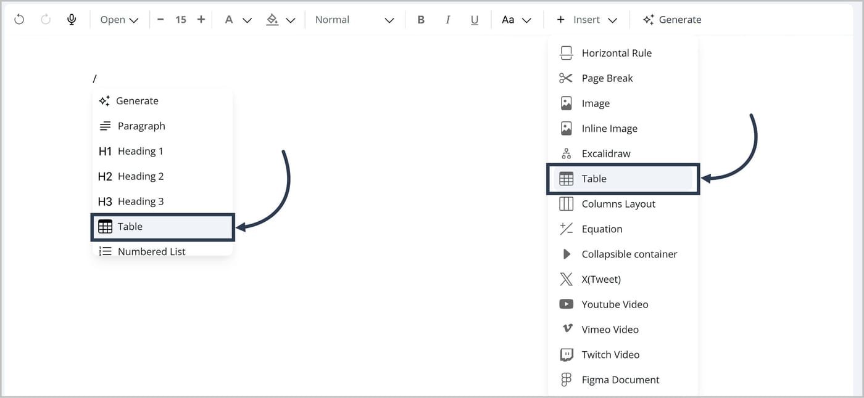Viewport: 864px width, 398px height.
Task: Click the Columns Layout icon
Action: pyautogui.click(x=566, y=204)
